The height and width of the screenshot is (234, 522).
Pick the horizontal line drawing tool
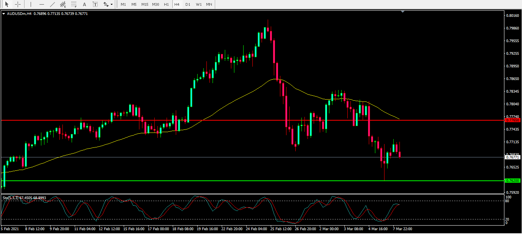[42, 5]
